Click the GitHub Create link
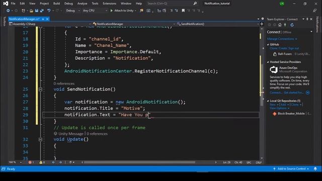This screenshot has width=322, height=181. pyautogui.click(x=283, y=48)
